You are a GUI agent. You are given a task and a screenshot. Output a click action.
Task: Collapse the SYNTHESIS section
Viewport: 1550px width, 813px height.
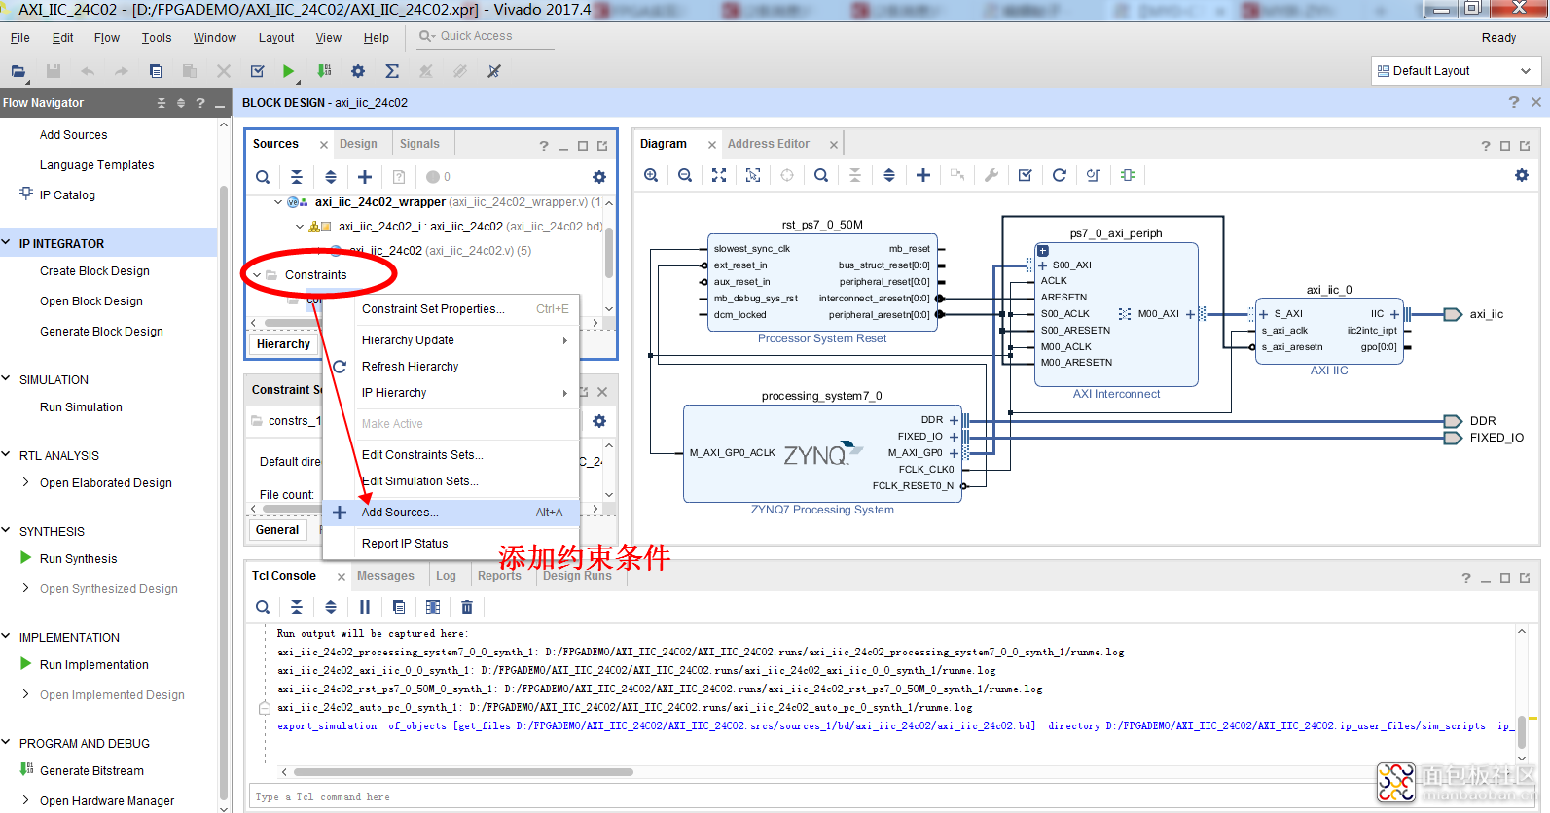click(6, 531)
